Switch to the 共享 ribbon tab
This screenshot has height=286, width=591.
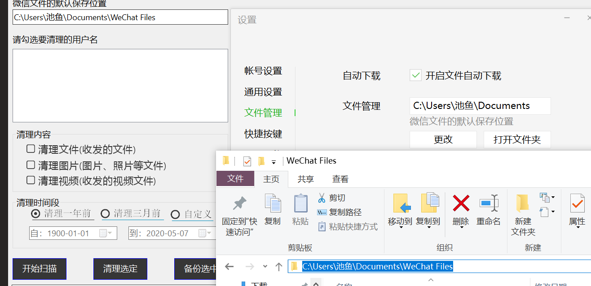tap(306, 179)
